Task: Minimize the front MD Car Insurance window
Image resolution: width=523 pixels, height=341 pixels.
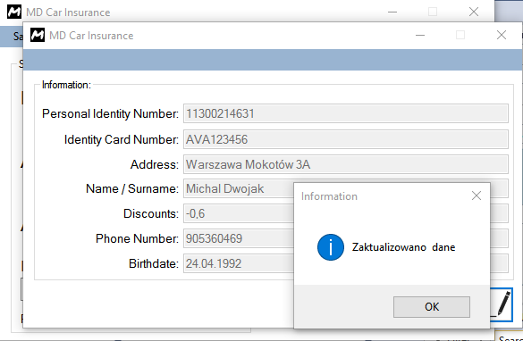Action: tap(420, 36)
